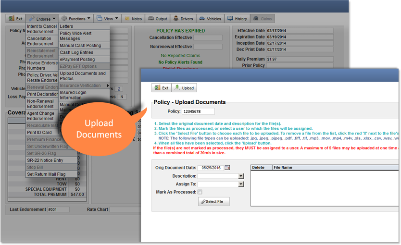The image size is (401, 245).
Task: Click the Cancellation Effective field
Action: coord(208,37)
